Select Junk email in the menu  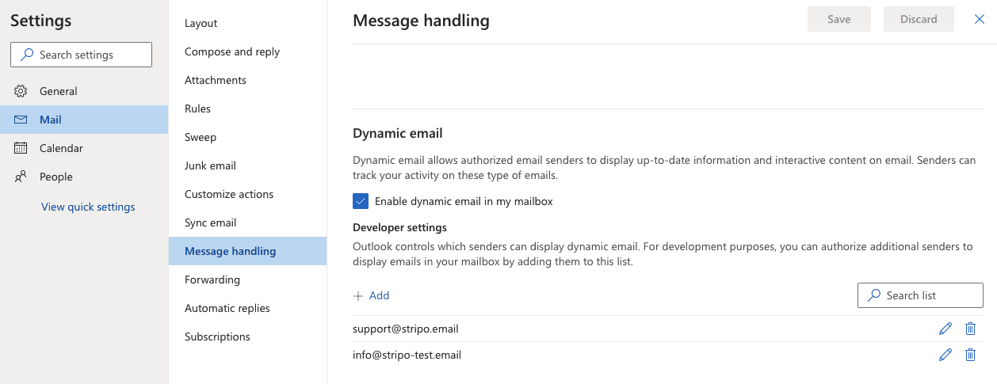[x=210, y=165]
